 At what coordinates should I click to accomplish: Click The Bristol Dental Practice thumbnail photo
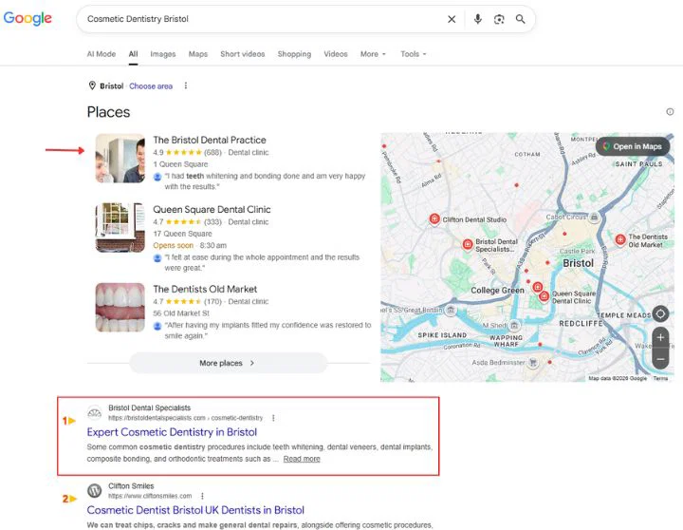[120, 159]
